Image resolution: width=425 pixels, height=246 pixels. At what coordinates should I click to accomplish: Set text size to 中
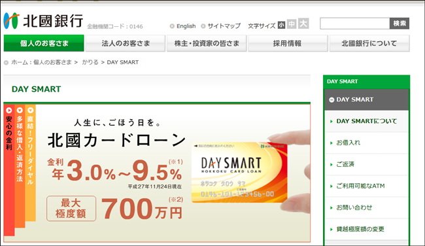coord(292,24)
